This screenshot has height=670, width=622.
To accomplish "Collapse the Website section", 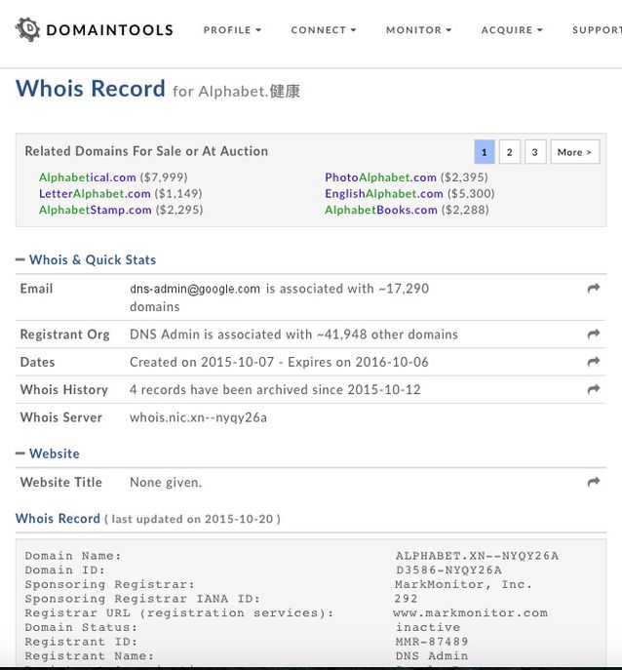I will click(x=20, y=453).
